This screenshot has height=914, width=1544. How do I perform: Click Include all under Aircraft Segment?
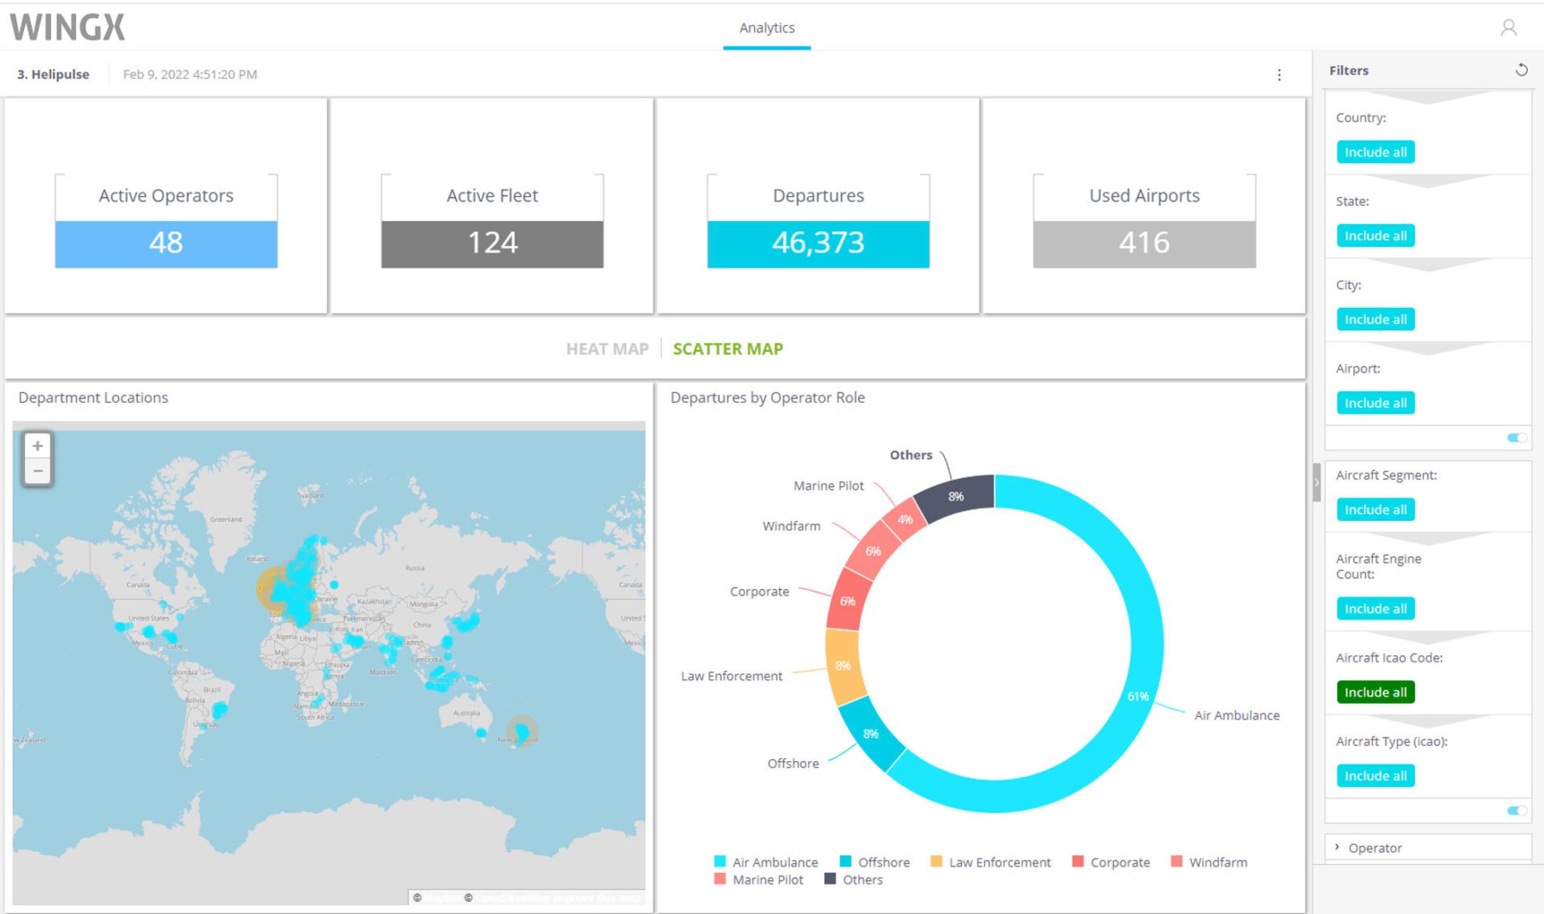tap(1375, 510)
